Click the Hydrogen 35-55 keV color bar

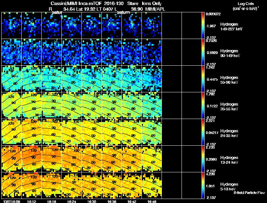[203, 106]
